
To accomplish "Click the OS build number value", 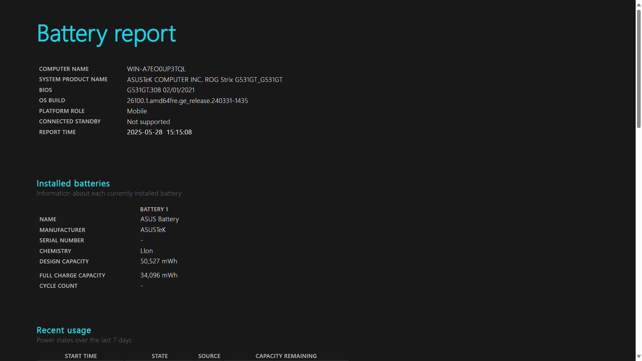I will tap(187, 101).
